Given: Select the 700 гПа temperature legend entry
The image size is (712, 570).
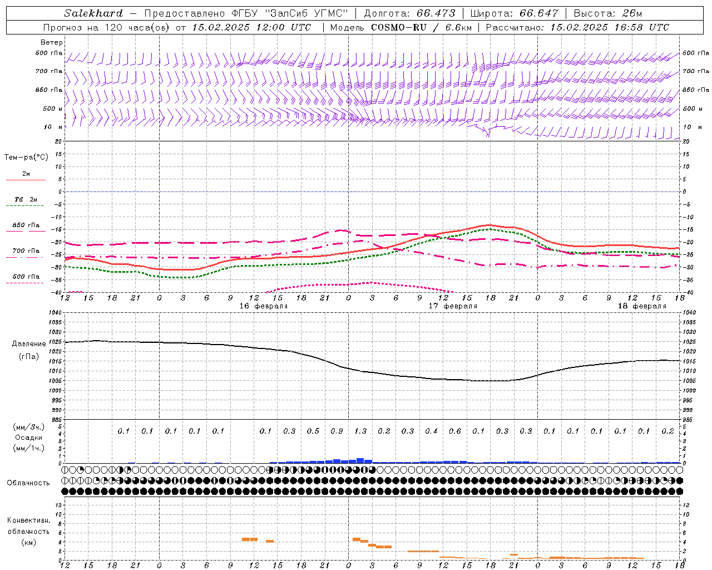Looking at the screenshot, I should click(26, 253).
